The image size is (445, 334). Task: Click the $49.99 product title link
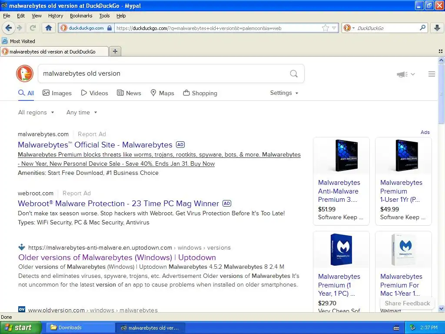(401, 191)
